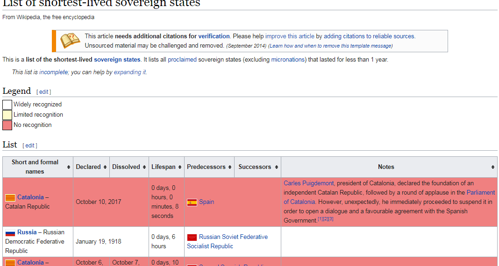Edit the Legend section

(x=43, y=92)
